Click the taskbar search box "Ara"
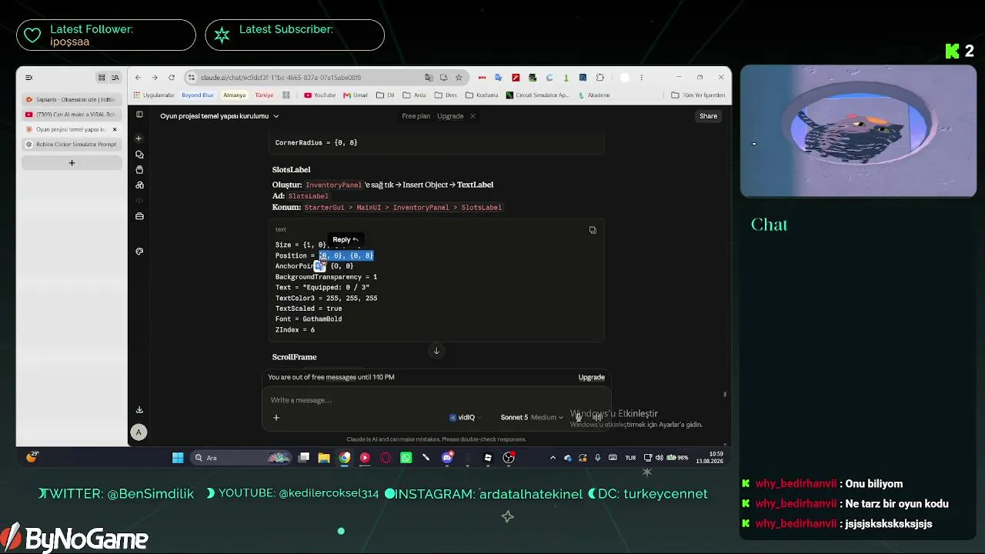This screenshot has height=554, width=985. tap(242, 458)
